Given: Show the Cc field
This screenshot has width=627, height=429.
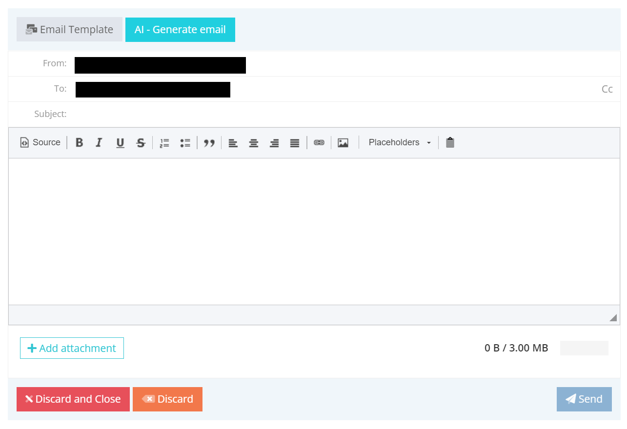Looking at the screenshot, I should [607, 89].
